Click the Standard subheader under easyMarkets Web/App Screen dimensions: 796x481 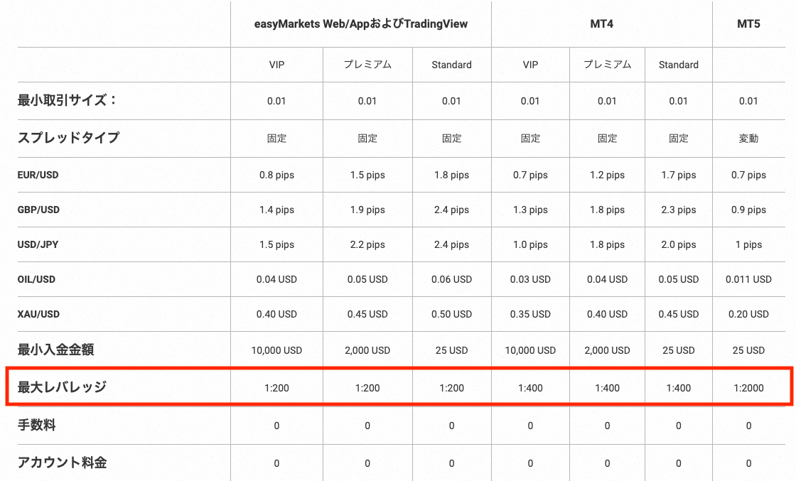451,65
